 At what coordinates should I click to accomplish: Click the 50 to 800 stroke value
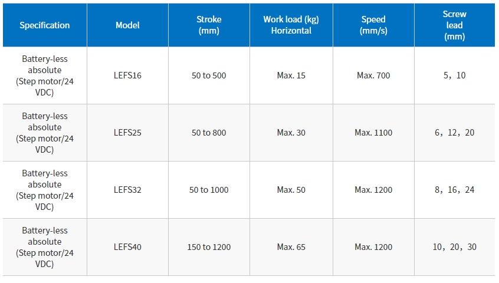(209, 133)
